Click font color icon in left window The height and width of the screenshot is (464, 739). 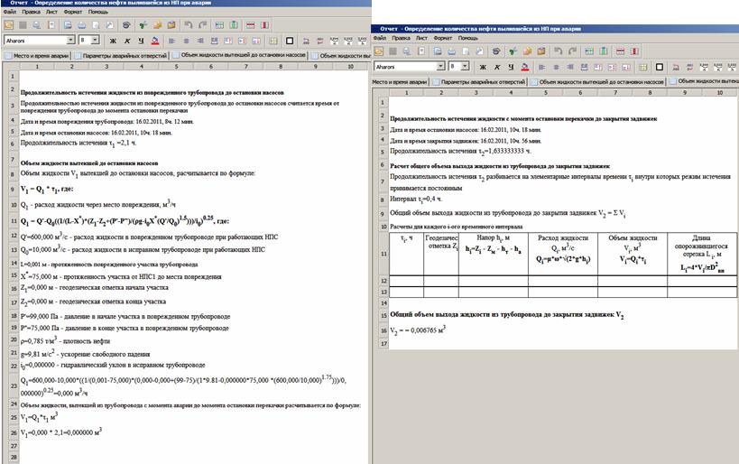[155, 41]
